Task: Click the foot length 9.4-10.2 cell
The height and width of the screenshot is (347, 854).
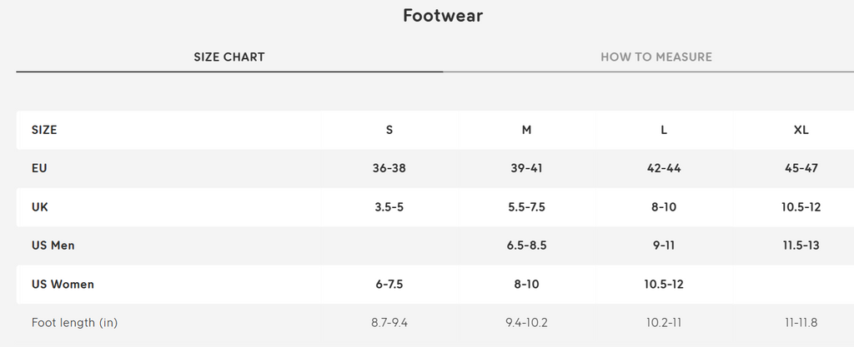Action: [x=526, y=322]
